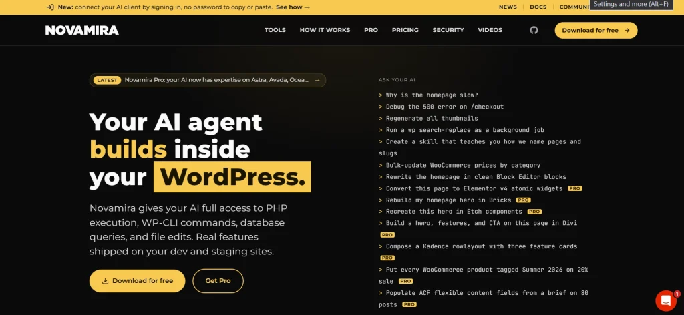Click the highlighted 'WordPress.' headline word

tap(232, 176)
